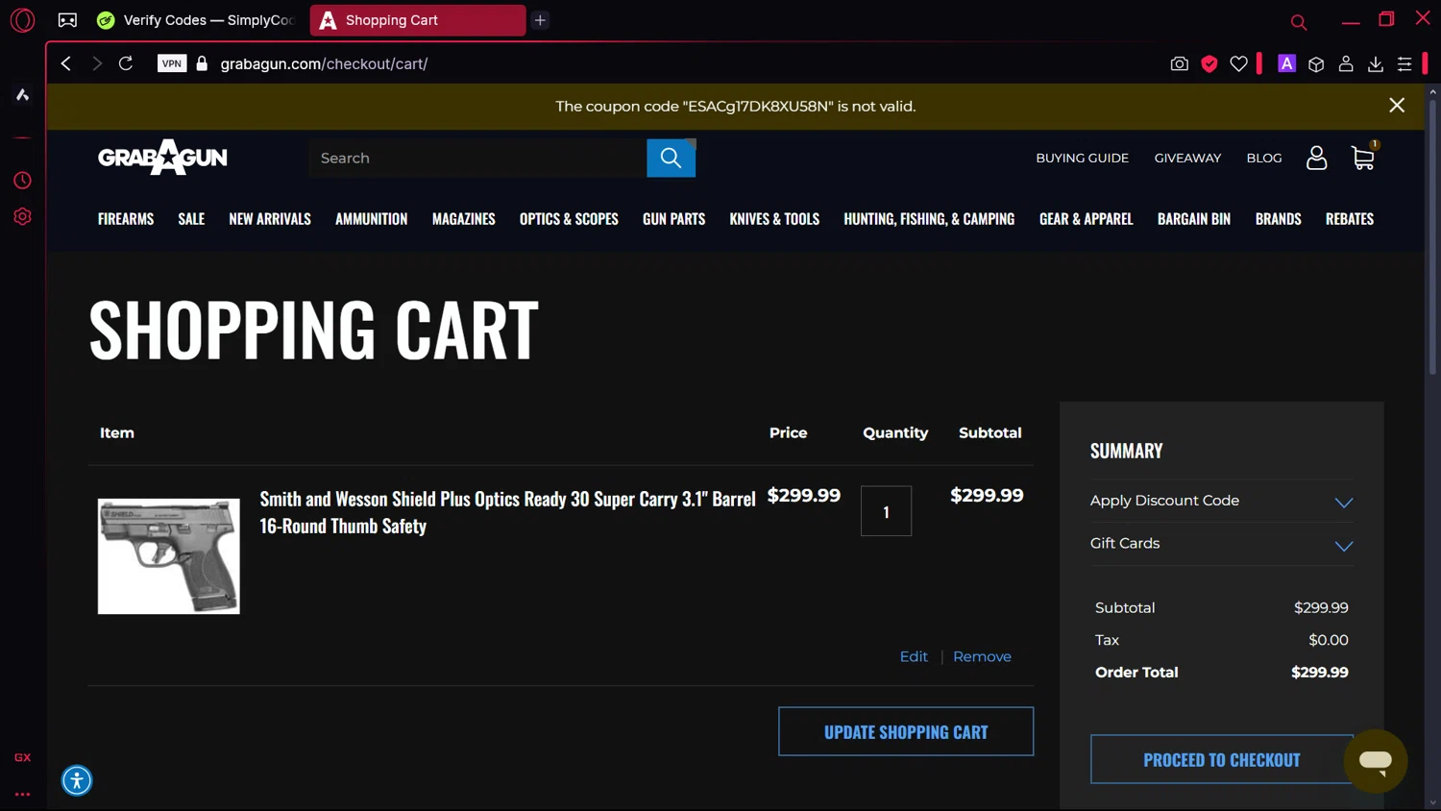Open the downloads arrow icon

(1376, 63)
